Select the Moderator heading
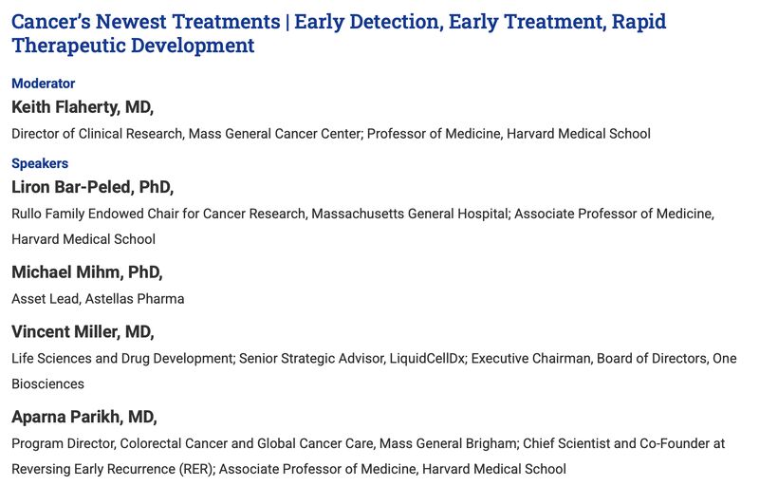 pos(43,84)
